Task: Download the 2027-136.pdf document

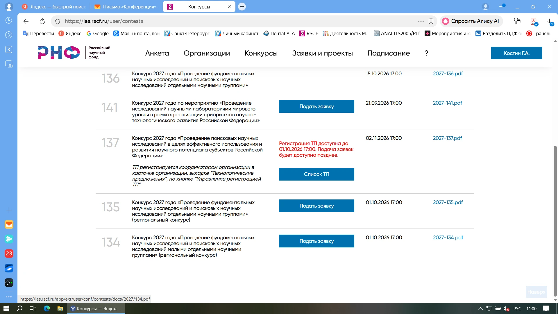Action: pos(448,74)
